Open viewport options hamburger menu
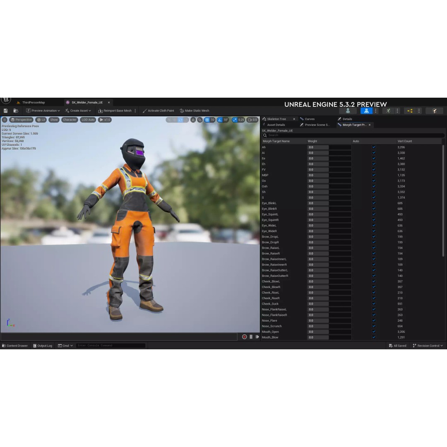Viewport: 447px width, 447px height. tap(5, 120)
